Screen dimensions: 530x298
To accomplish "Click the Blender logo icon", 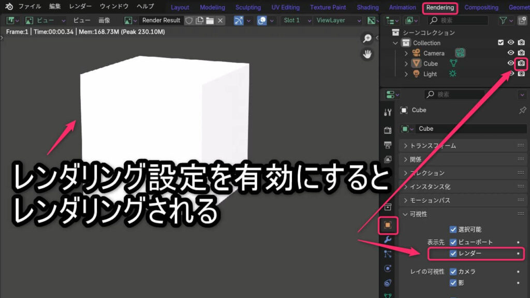I will click(9, 6).
